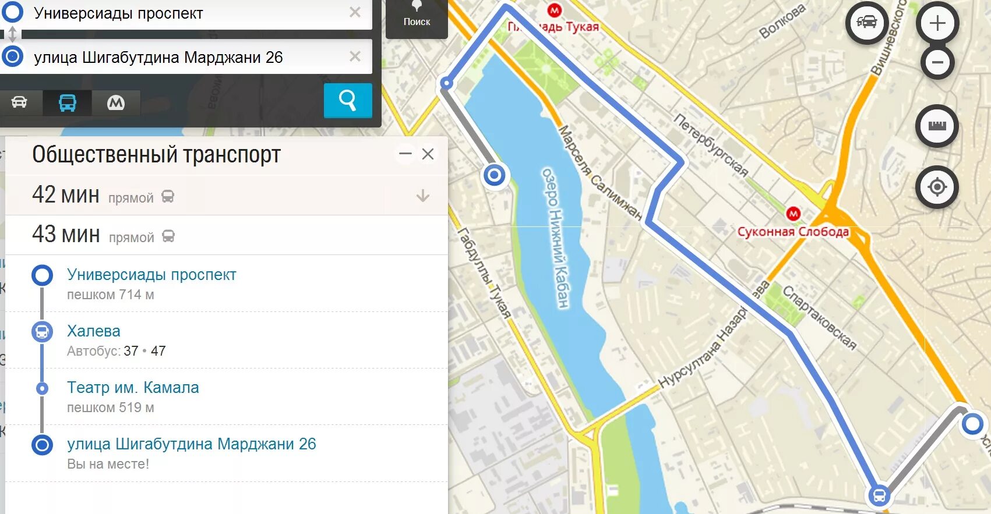Locate my position with target button
The width and height of the screenshot is (991, 514).
[x=937, y=187]
